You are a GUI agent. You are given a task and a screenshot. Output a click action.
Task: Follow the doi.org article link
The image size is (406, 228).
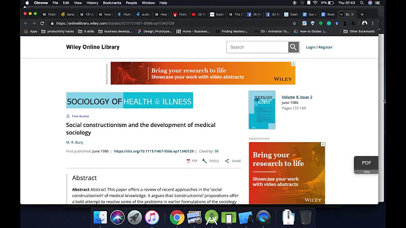(154, 151)
